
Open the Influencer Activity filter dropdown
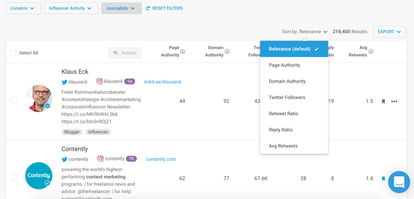[x=71, y=8]
